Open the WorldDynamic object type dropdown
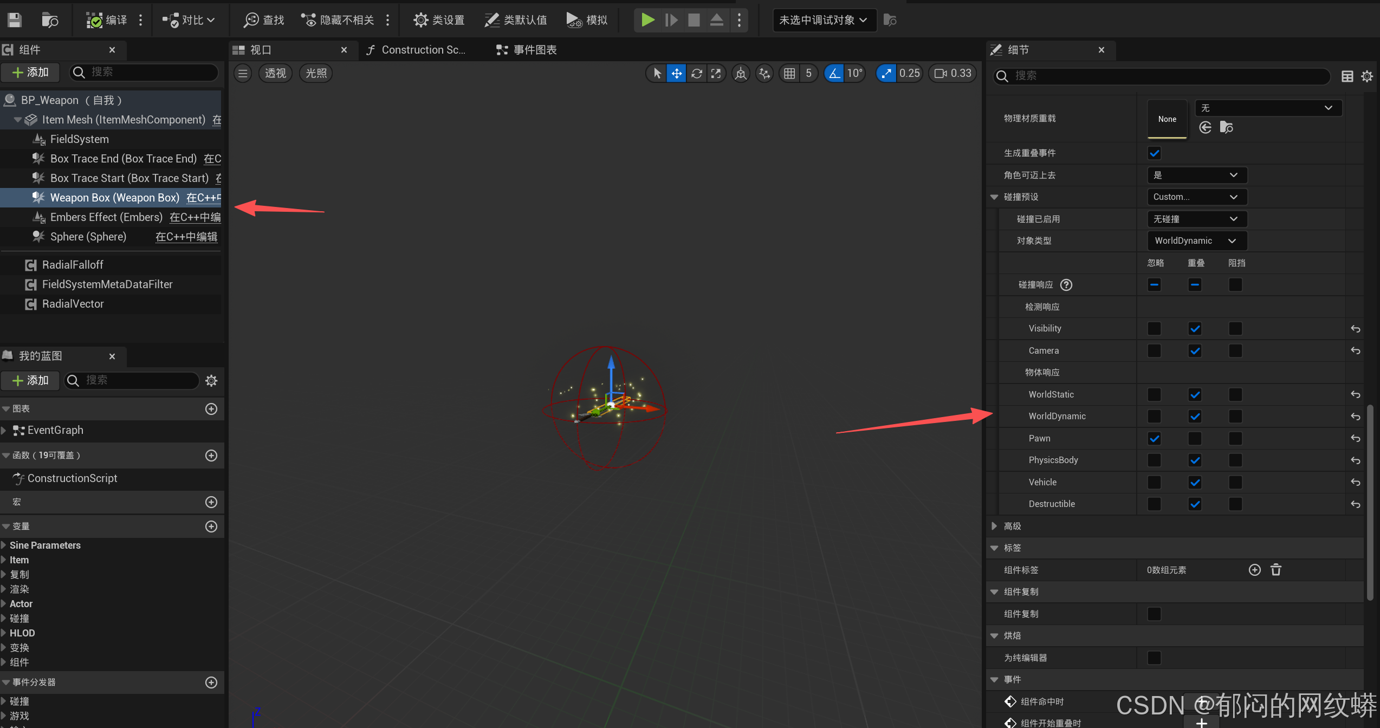Screen dimensions: 1380x728 (x=1196, y=240)
